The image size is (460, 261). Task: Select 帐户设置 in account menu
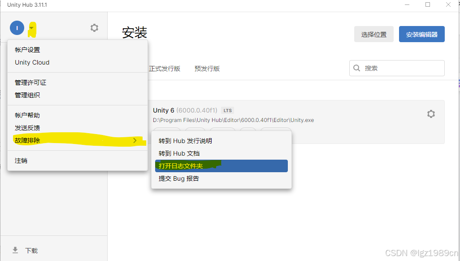click(x=78, y=50)
